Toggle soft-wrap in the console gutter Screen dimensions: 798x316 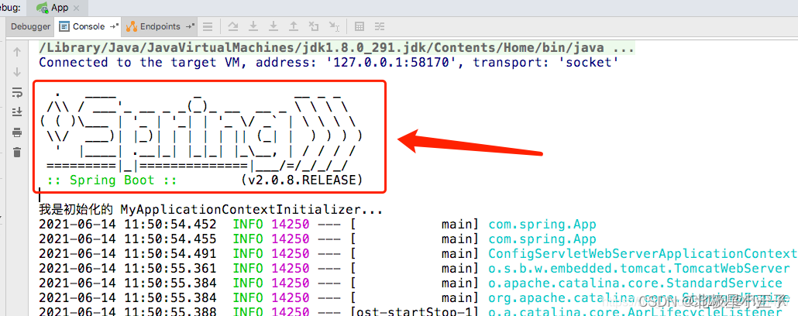pyautogui.click(x=17, y=92)
